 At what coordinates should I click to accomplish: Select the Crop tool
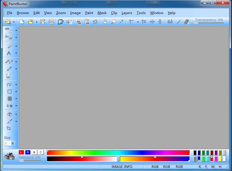pos(9,128)
